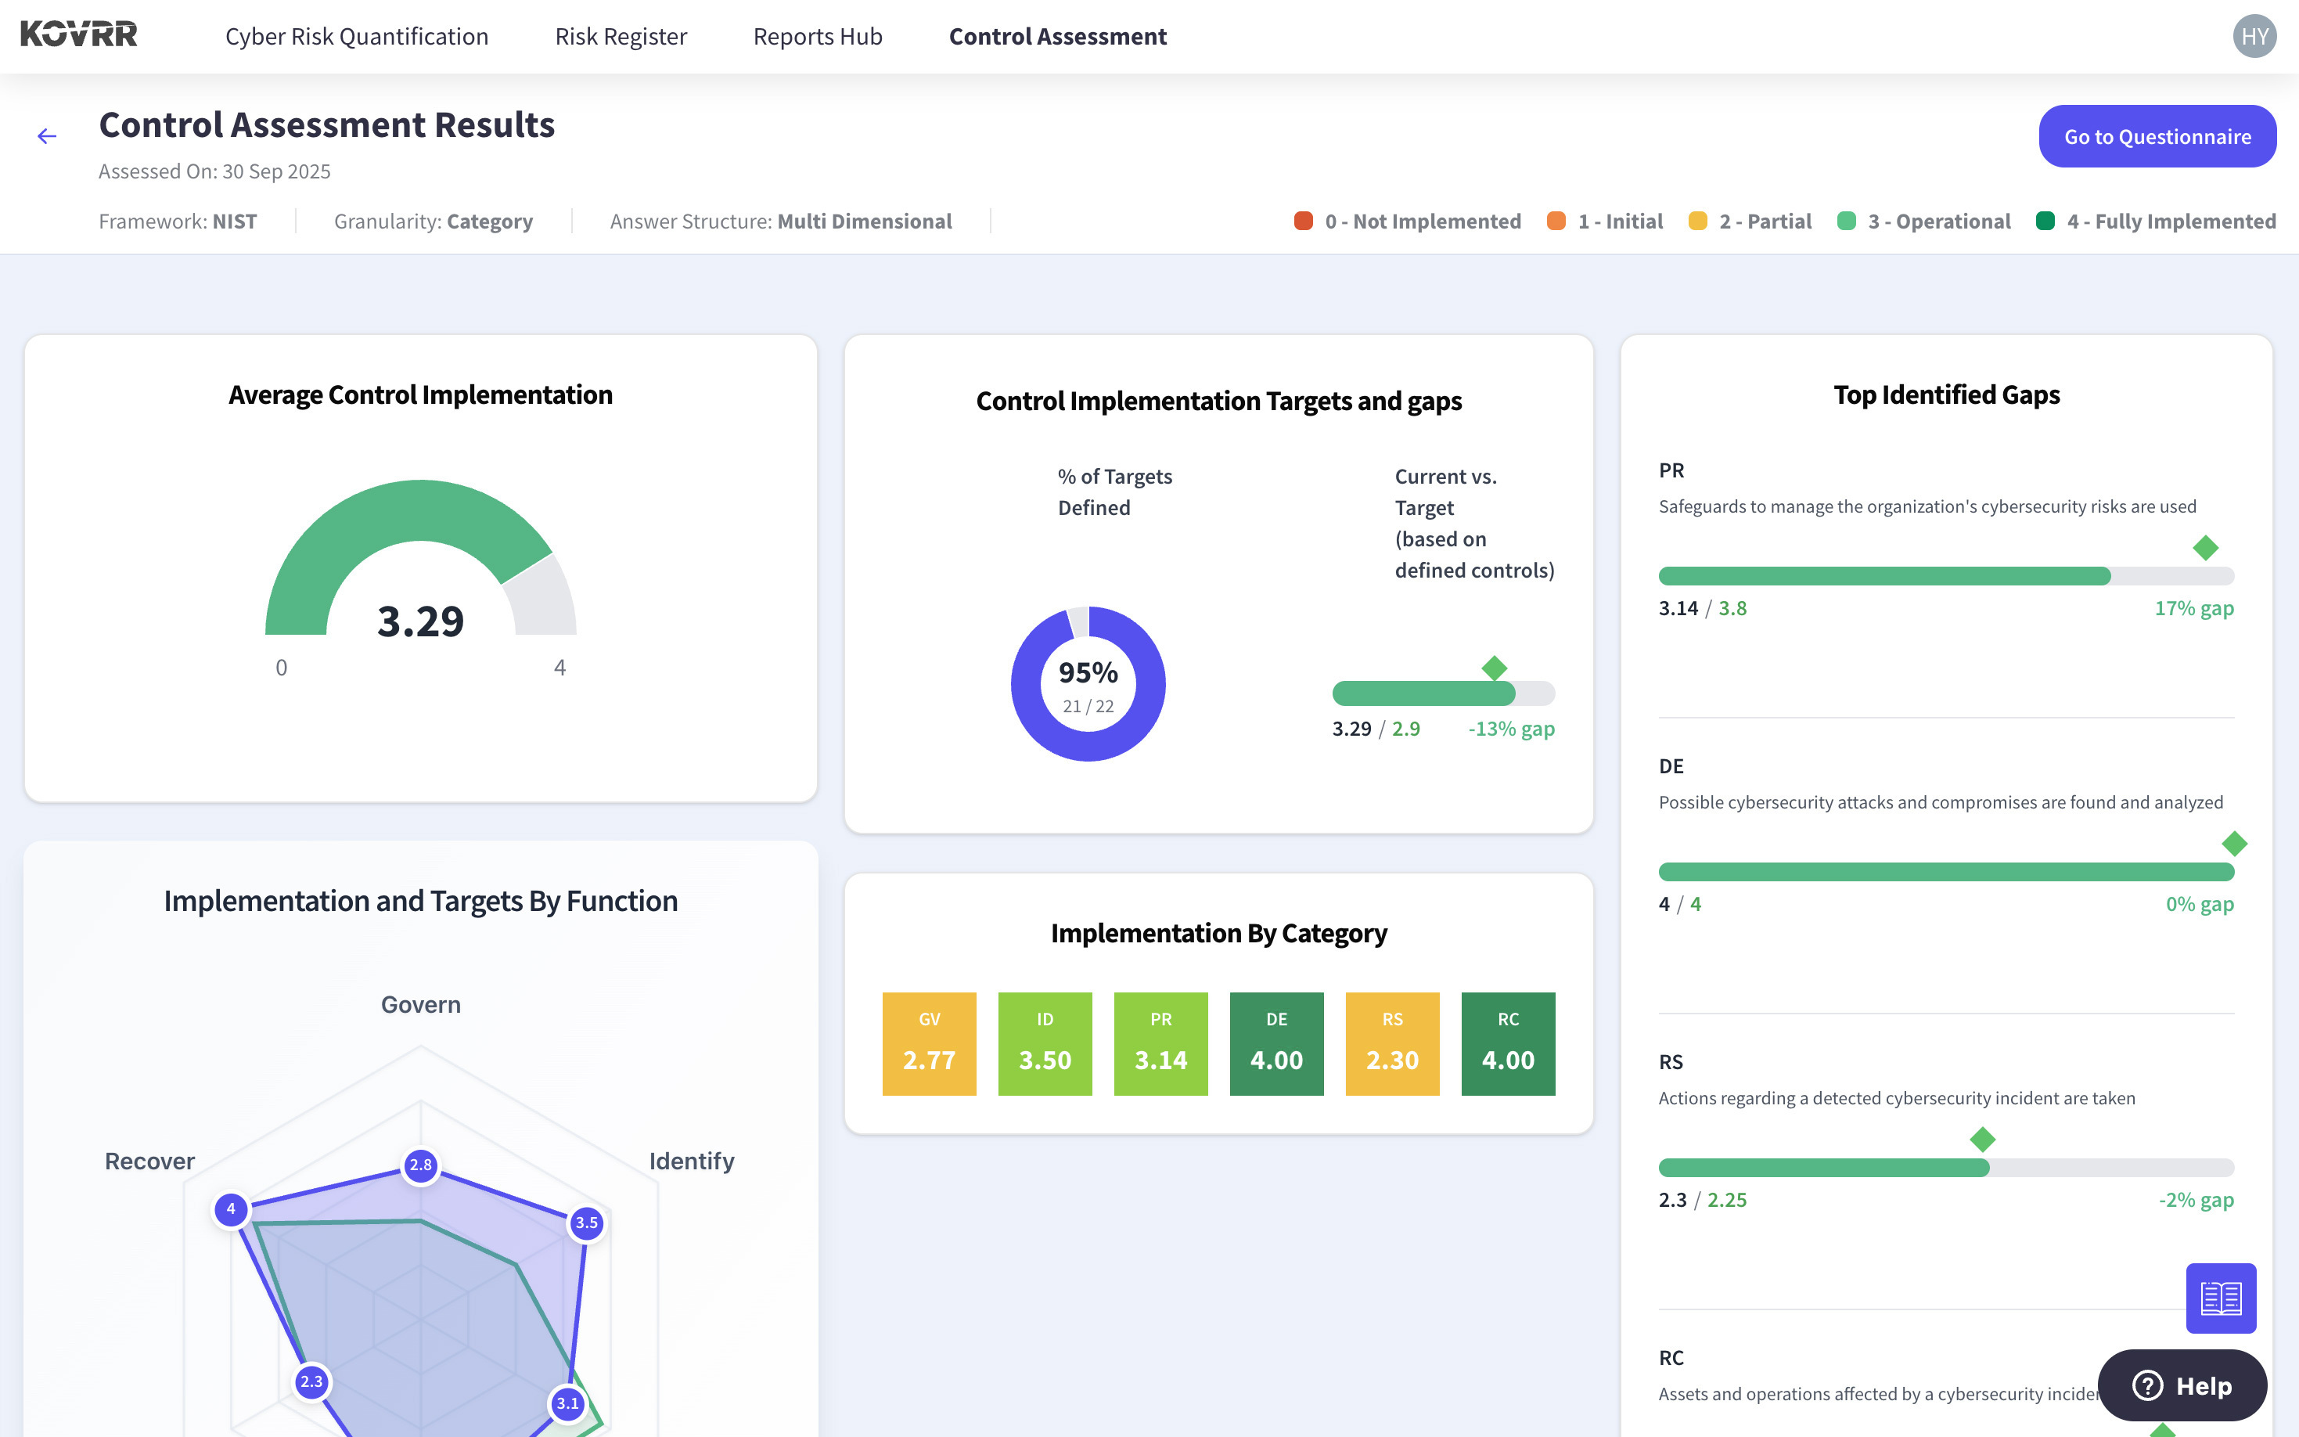Image resolution: width=2299 pixels, height=1437 pixels.
Task: Select the GV 2.77 category tile
Action: coord(928,1043)
